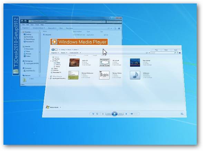Select Recorded TV in Media Player tree
Viewport: 203px width, 151px height.
[x=56, y=73]
